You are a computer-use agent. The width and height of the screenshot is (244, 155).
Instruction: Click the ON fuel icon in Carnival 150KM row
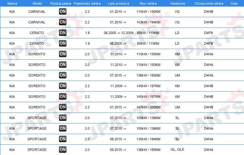[x=63, y=11]
